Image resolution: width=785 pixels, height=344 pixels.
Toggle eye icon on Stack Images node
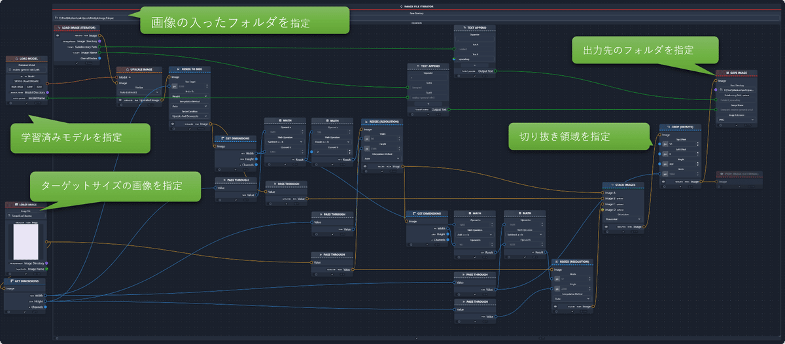pyautogui.click(x=606, y=226)
